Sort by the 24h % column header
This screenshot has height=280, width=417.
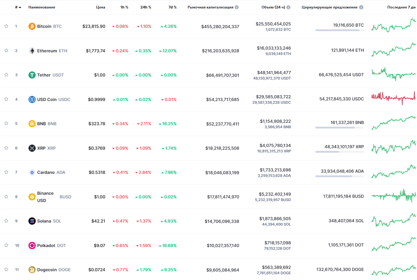(146, 7)
